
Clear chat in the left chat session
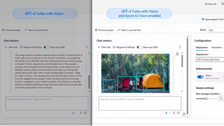[11, 47]
